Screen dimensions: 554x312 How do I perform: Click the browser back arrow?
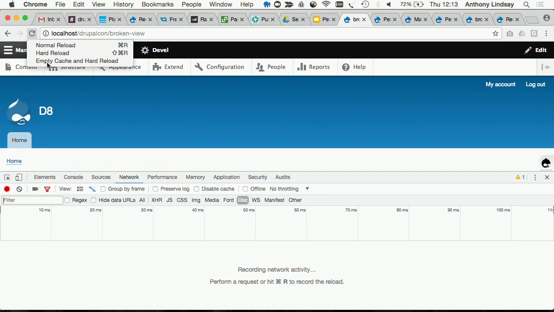[7, 33]
